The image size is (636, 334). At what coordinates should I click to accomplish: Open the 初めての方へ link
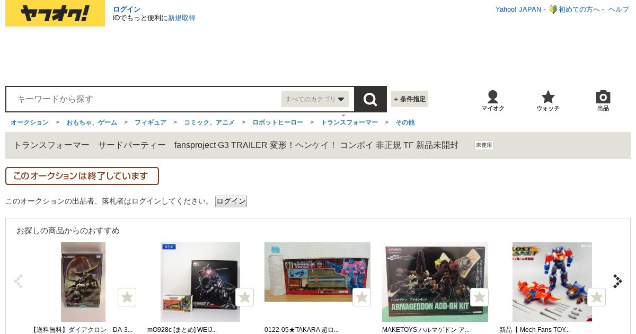click(x=579, y=10)
